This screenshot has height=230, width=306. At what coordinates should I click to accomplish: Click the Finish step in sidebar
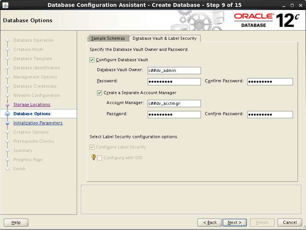20,169
